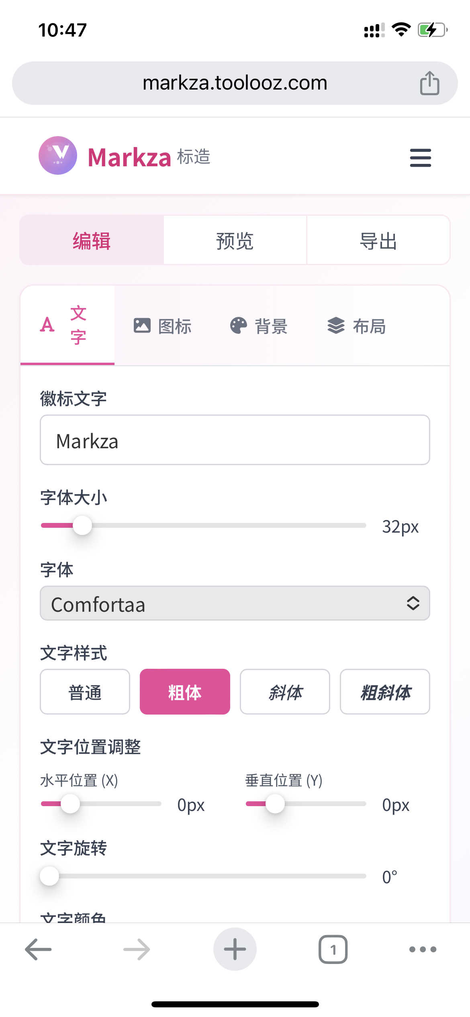Click the 字体大小 font size slider handle
The height and width of the screenshot is (1017, 470).
tap(82, 525)
